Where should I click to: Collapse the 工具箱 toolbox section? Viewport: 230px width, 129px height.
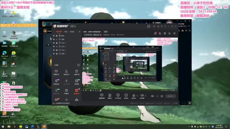click(x=78, y=65)
